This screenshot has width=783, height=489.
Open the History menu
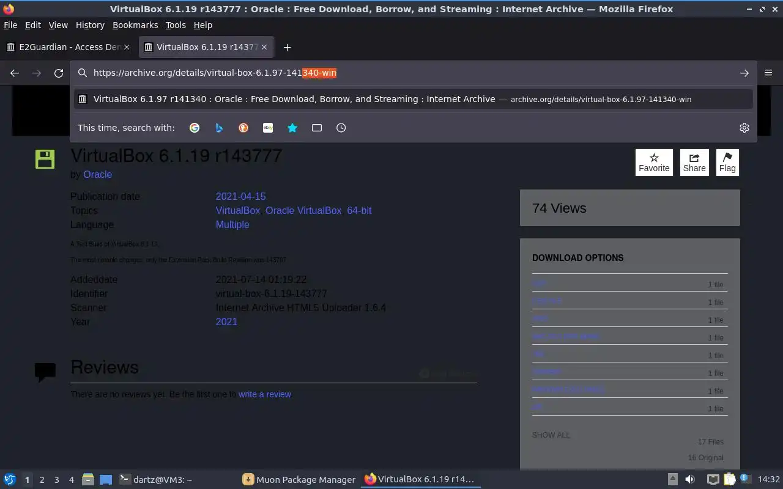(x=90, y=25)
